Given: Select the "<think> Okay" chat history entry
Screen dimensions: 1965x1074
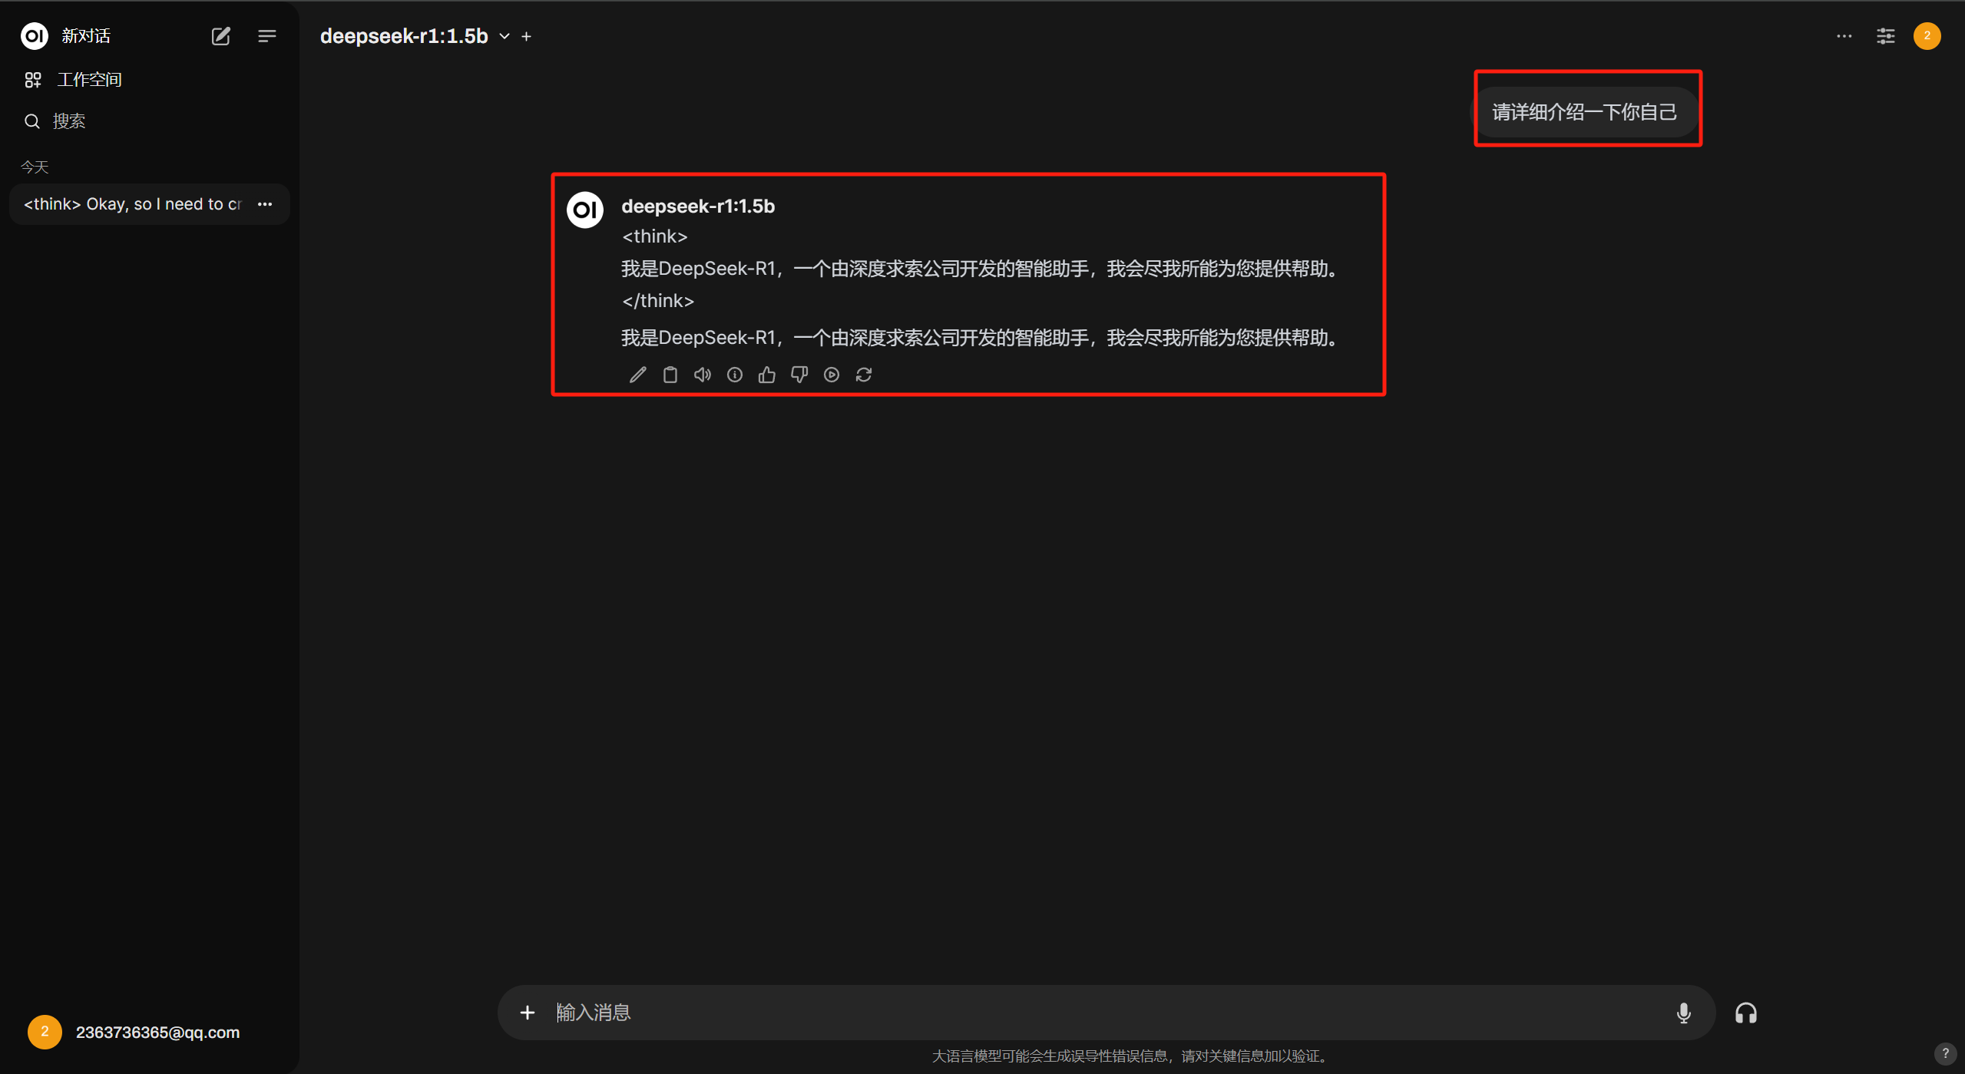Looking at the screenshot, I should 132,204.
